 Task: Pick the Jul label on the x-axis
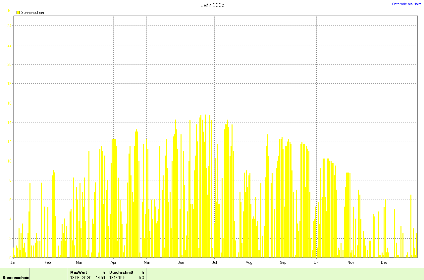pos(214,262)
